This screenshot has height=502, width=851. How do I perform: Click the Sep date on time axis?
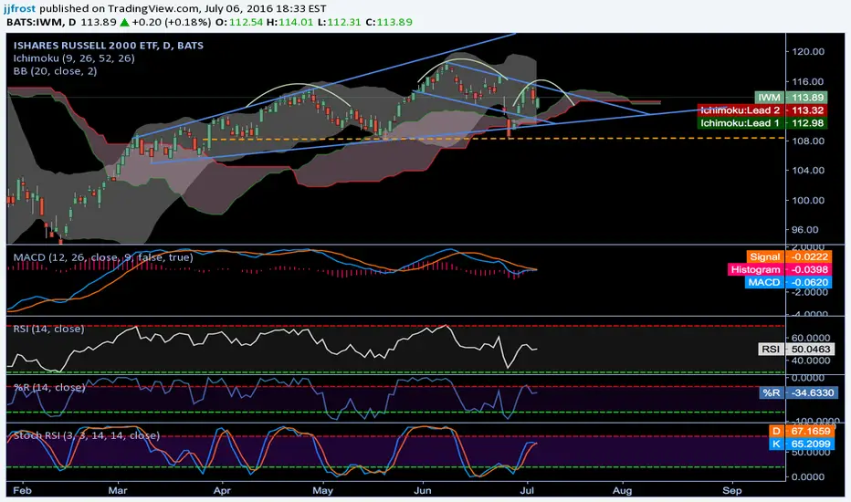coord(732,491)
